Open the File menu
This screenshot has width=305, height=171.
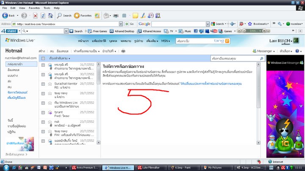pos(5,8)
